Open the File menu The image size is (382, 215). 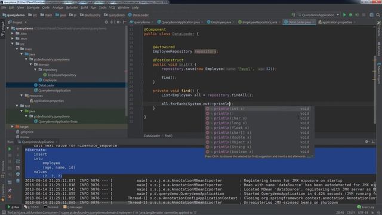point(4,8)
